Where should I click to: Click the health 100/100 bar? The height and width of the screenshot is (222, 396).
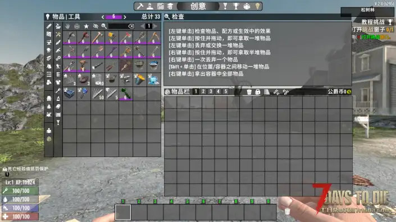pyautogui.click(x=20, y=216)
